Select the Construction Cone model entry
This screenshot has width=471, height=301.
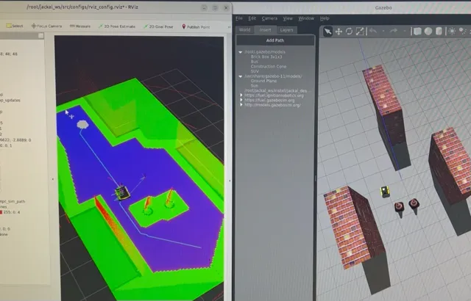268,67
